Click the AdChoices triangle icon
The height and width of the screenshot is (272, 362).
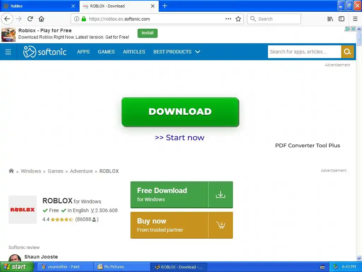348,29
